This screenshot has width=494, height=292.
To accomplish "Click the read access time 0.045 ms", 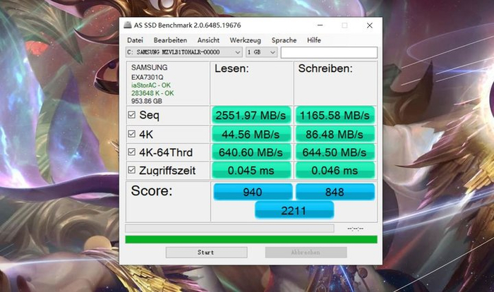I will click(251, 171).
